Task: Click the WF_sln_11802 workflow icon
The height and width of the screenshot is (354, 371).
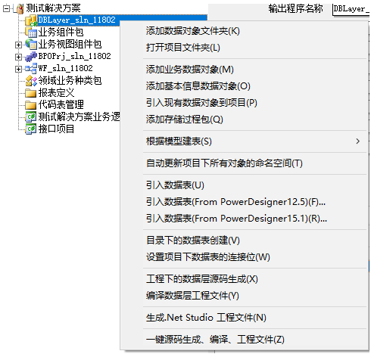Action: point(31,69)
